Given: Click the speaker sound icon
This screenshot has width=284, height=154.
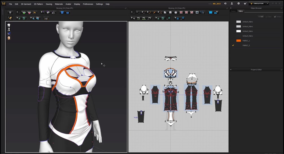Looking at the screenshot, I should (x=226, y=3).
